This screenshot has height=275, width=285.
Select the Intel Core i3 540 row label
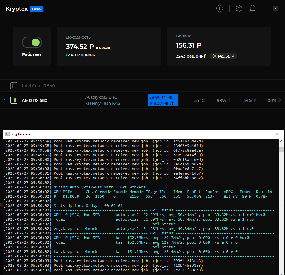tap(38, 86)
